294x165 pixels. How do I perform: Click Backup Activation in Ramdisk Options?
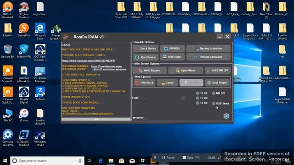208,49
